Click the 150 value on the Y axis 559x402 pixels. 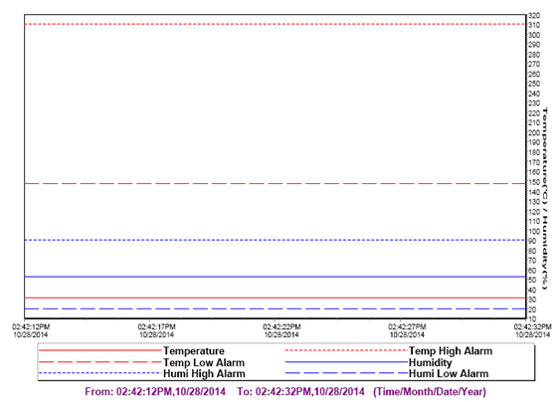pos(534,182)
